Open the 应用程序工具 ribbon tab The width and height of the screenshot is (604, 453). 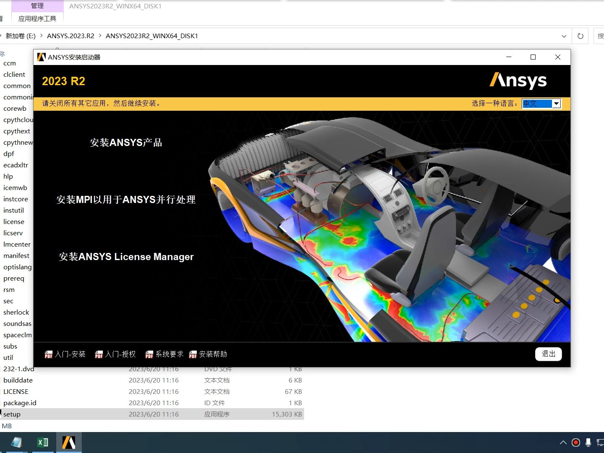click(x=37, y=19)
